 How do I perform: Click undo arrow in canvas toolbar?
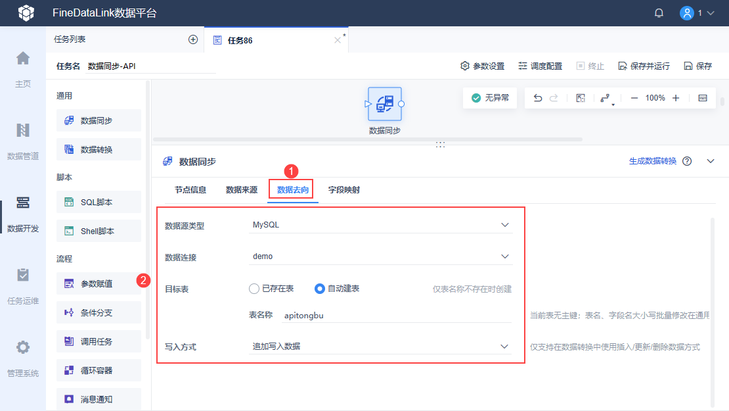(x=537, y=98)
